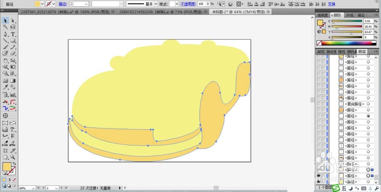Close the 未标题-2 document tab
Image resolution: width=381 pixels, height=192 pixels.
[x=268, y=12]
